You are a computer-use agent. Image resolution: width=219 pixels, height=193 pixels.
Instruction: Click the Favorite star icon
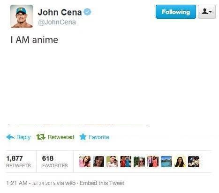click(x=83, y=137)
